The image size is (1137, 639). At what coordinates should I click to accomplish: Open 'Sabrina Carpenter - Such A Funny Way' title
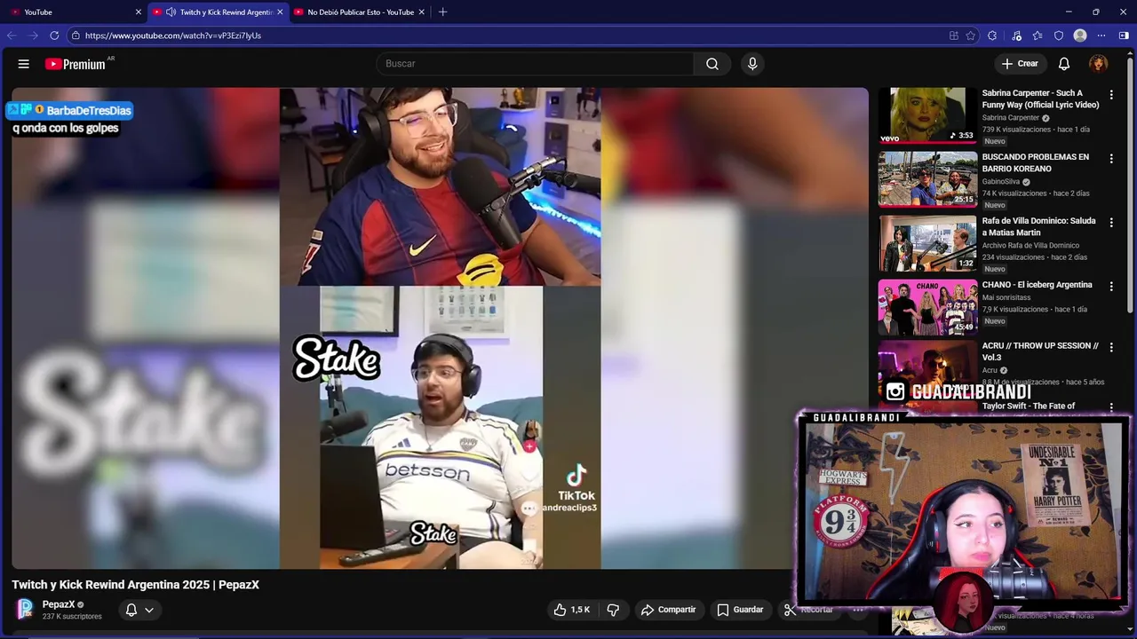pos(1040,99)
